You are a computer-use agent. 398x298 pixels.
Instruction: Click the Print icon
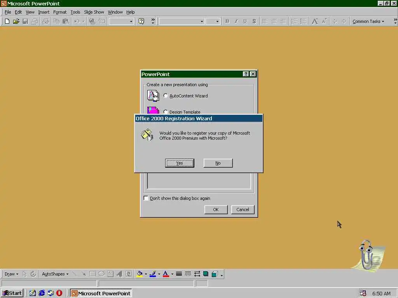46,21
